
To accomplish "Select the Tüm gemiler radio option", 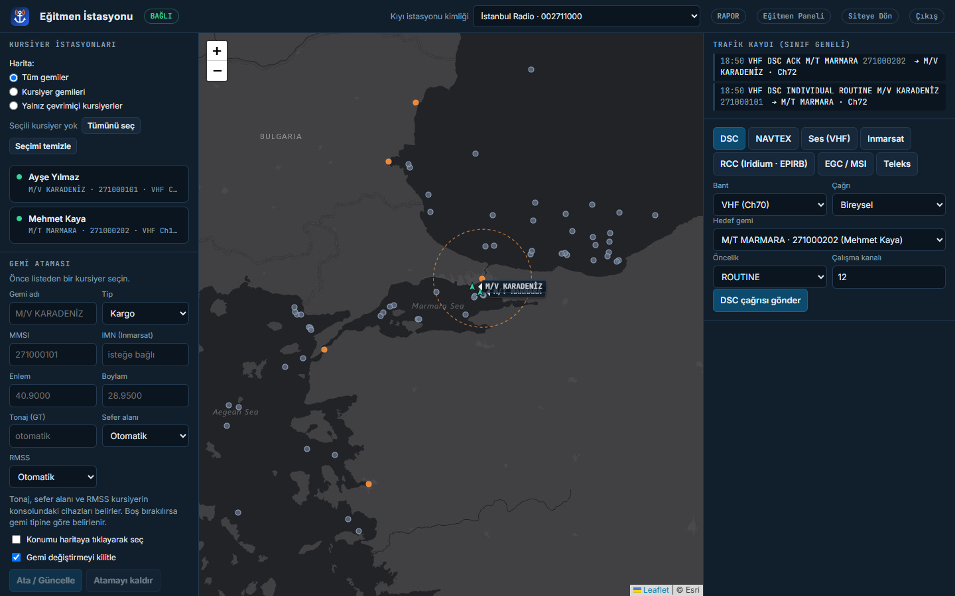I will [13, 77].
